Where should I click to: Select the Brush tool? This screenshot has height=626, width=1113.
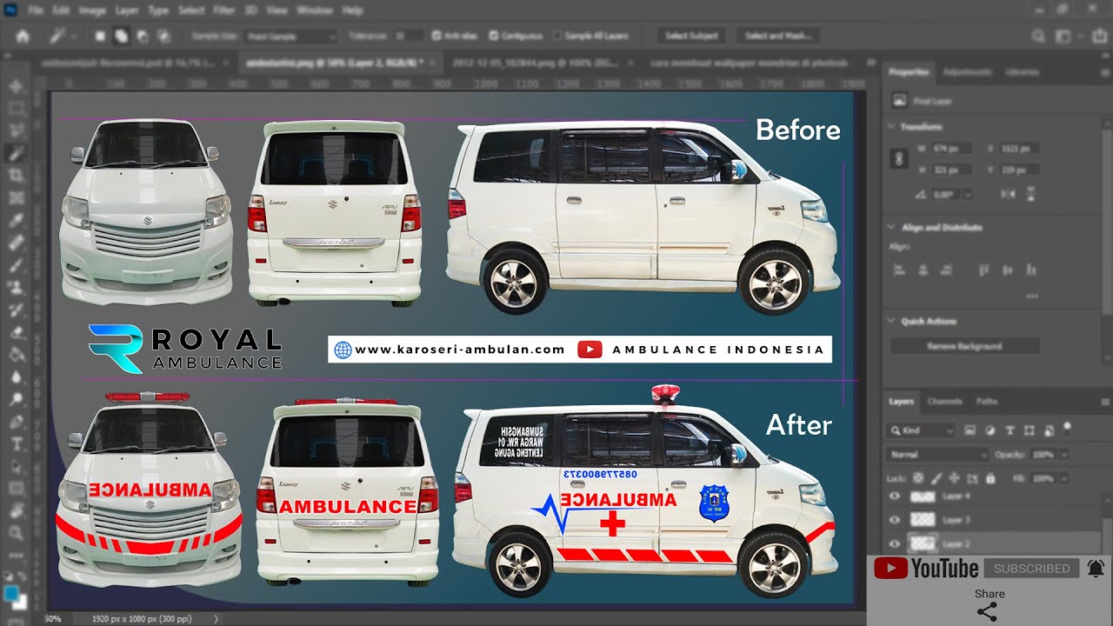tap(16, 265)
